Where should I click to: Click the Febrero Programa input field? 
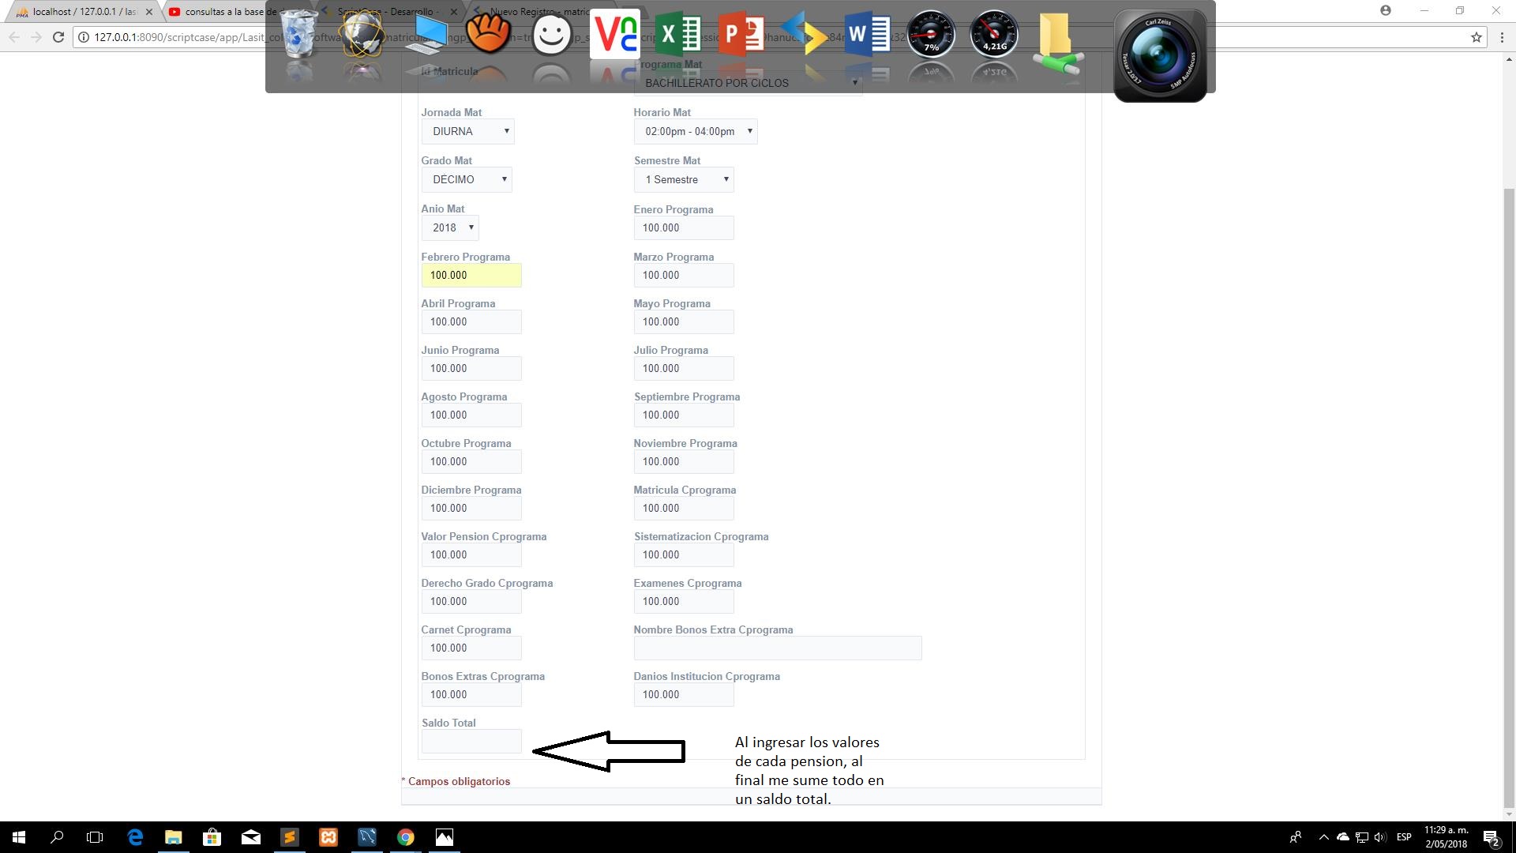point(471,275)
